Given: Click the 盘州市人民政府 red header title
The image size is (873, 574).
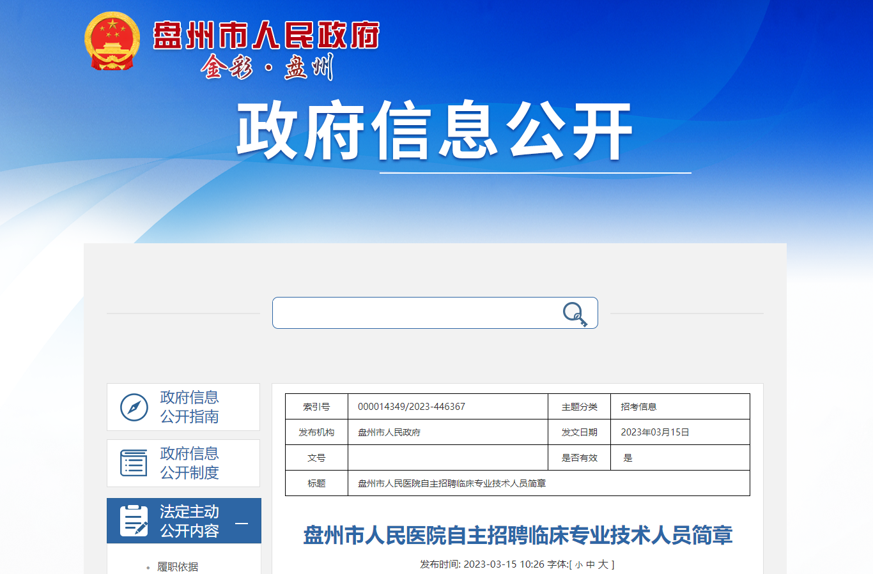Looking at the screenshot, I should click(266, 35).
